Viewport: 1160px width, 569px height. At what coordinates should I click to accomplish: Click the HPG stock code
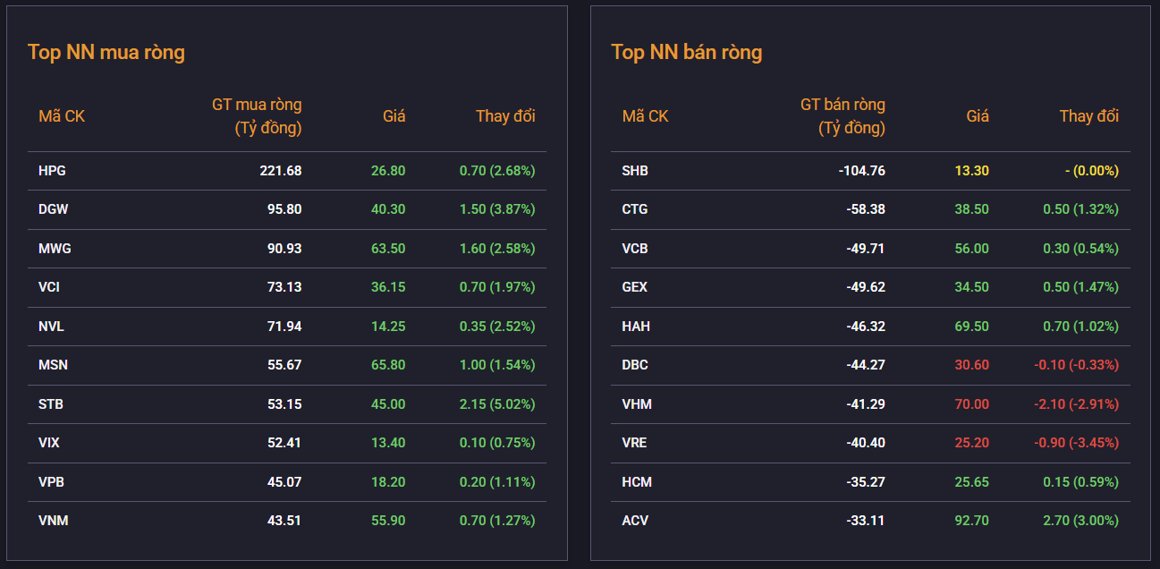[x=52, y=171]
